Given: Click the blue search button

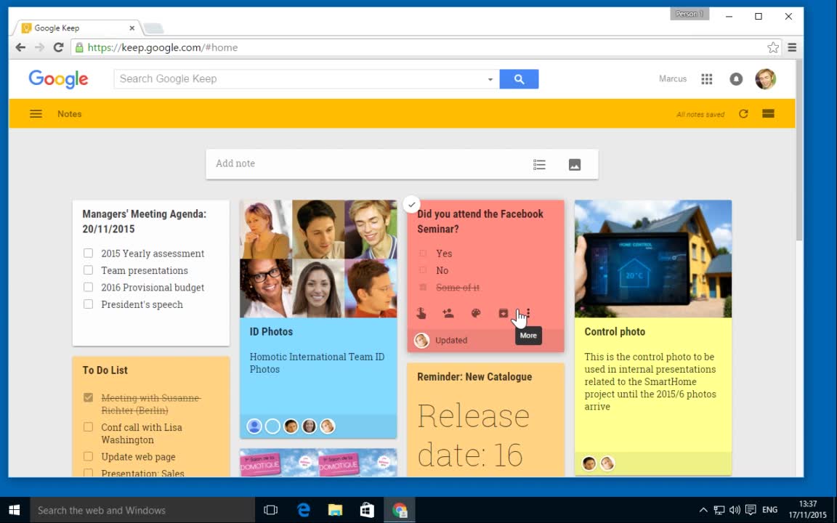Looking at the screenshot, I should click(519, 79).
